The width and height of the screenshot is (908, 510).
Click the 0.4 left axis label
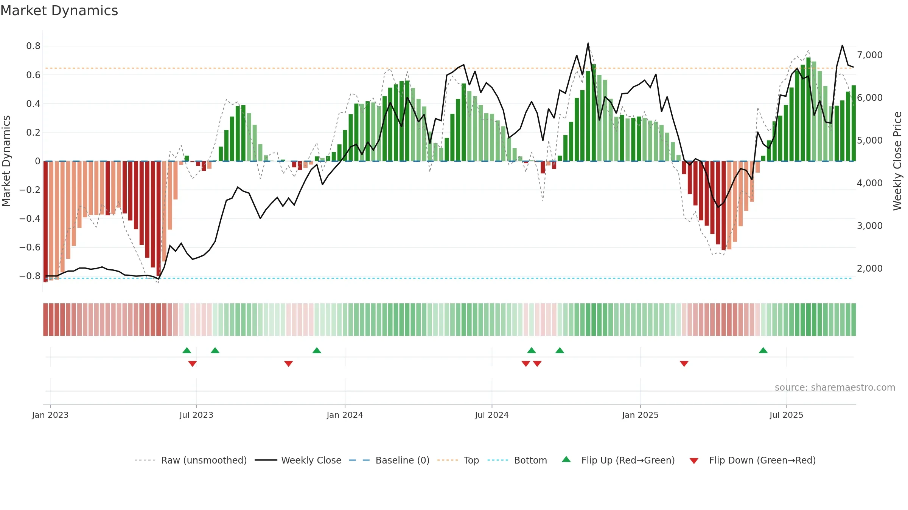[33, 104]
